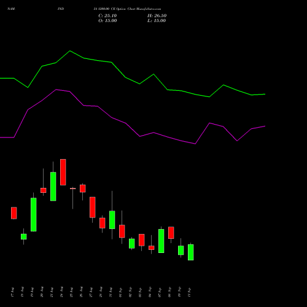This screenshot has width=307, height=307.
Task: Click the 17 Aug date label
Action: pos(13,292)
